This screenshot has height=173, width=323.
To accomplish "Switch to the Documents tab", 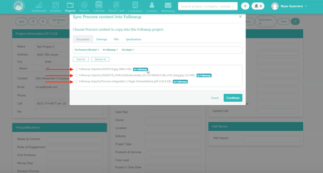I will [83, 39].
